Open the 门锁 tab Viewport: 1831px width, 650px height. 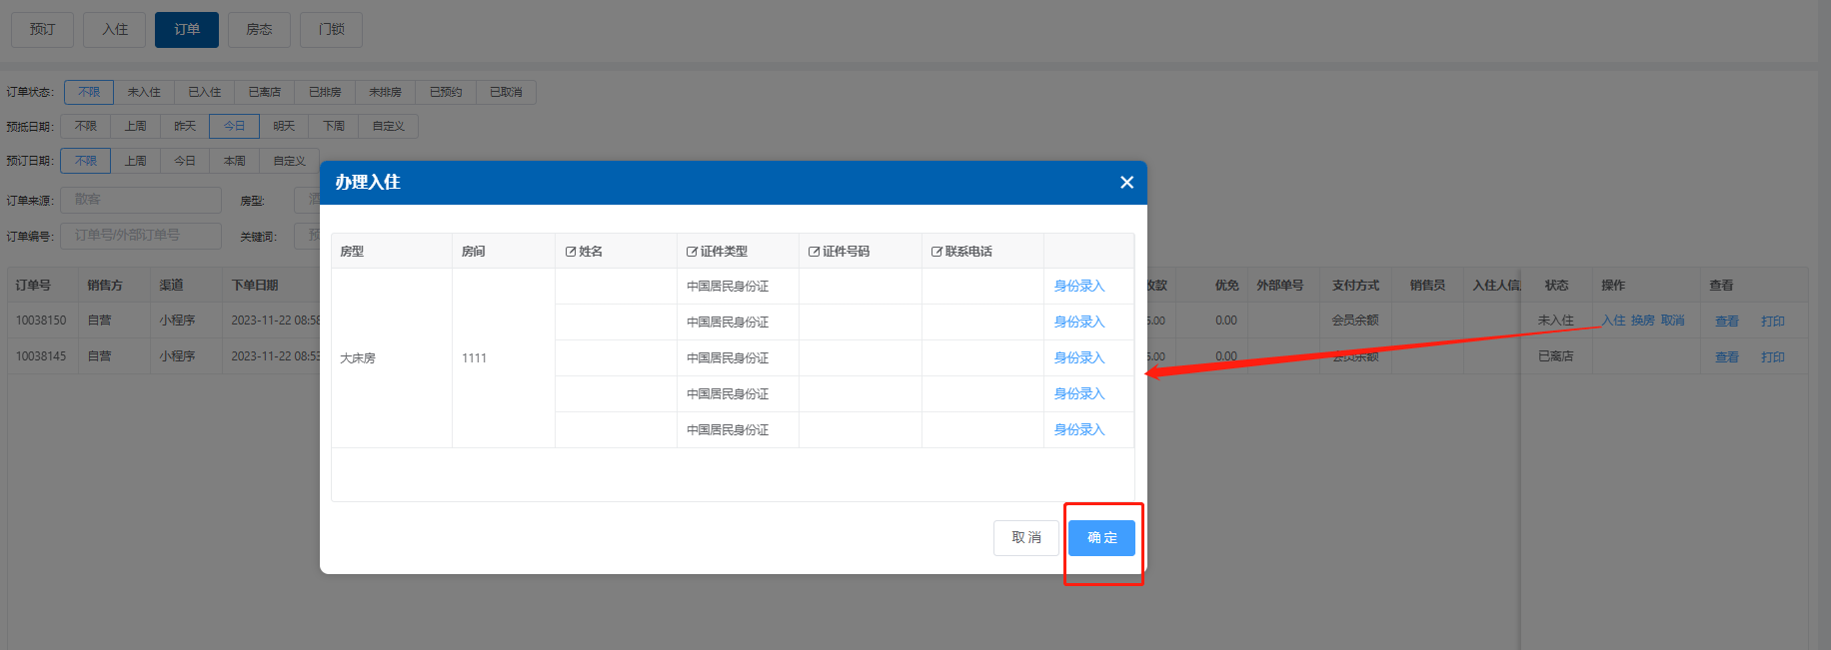pos(331,30)
